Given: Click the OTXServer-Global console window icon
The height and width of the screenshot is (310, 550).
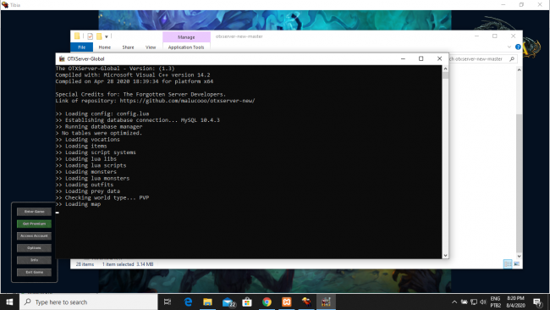Looking at the screenshot, I should [x=62, y=58].
